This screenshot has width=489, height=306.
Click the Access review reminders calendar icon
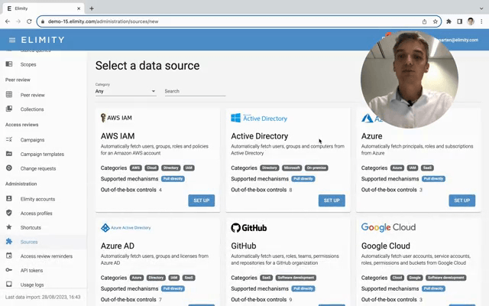point(9,256)
